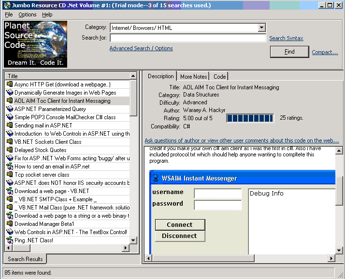The height and width of the screenshot is (279, 345).
Task: Click results list vertical scrollbar thumb
Action: pos(133,98)
